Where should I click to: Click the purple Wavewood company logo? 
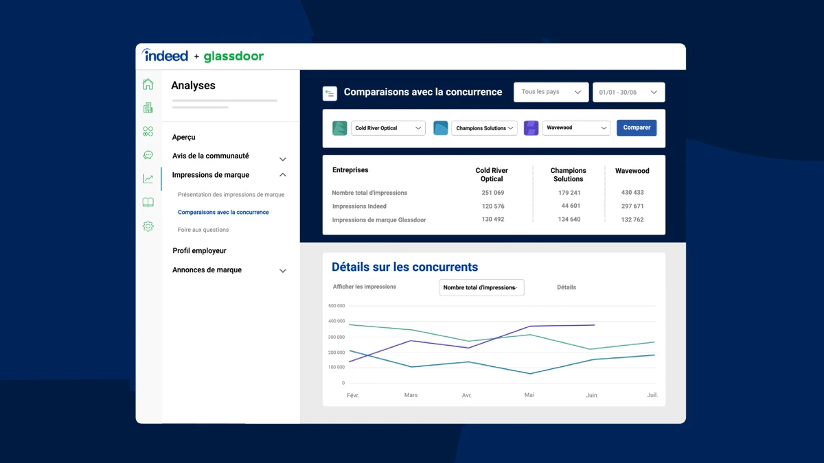531,128
